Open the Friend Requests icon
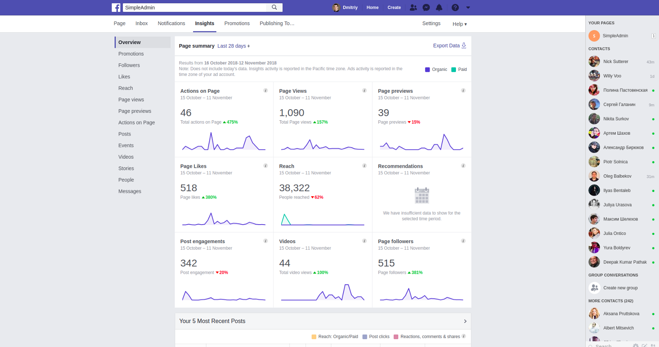This screenshot has width=659, height=347. [x=413, y=7]
